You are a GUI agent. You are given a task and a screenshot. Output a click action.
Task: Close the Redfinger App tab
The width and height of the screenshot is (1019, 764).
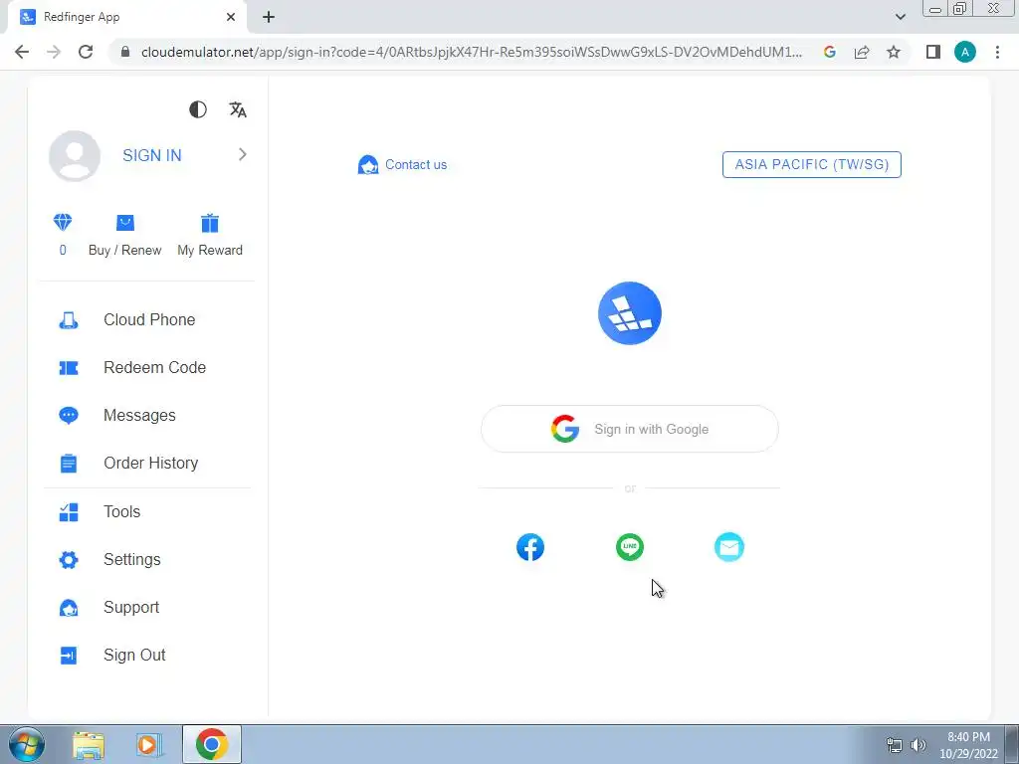click(231, 18)
